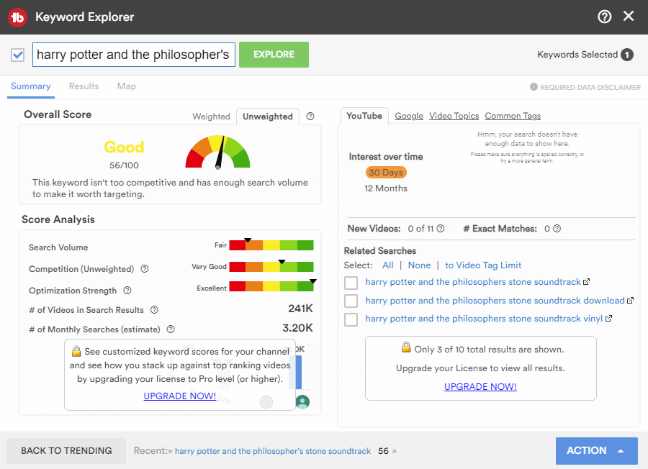Toggle the keyword selection checkbox
The height and width of the screenshot is (469, 648).
pos(18,55)
